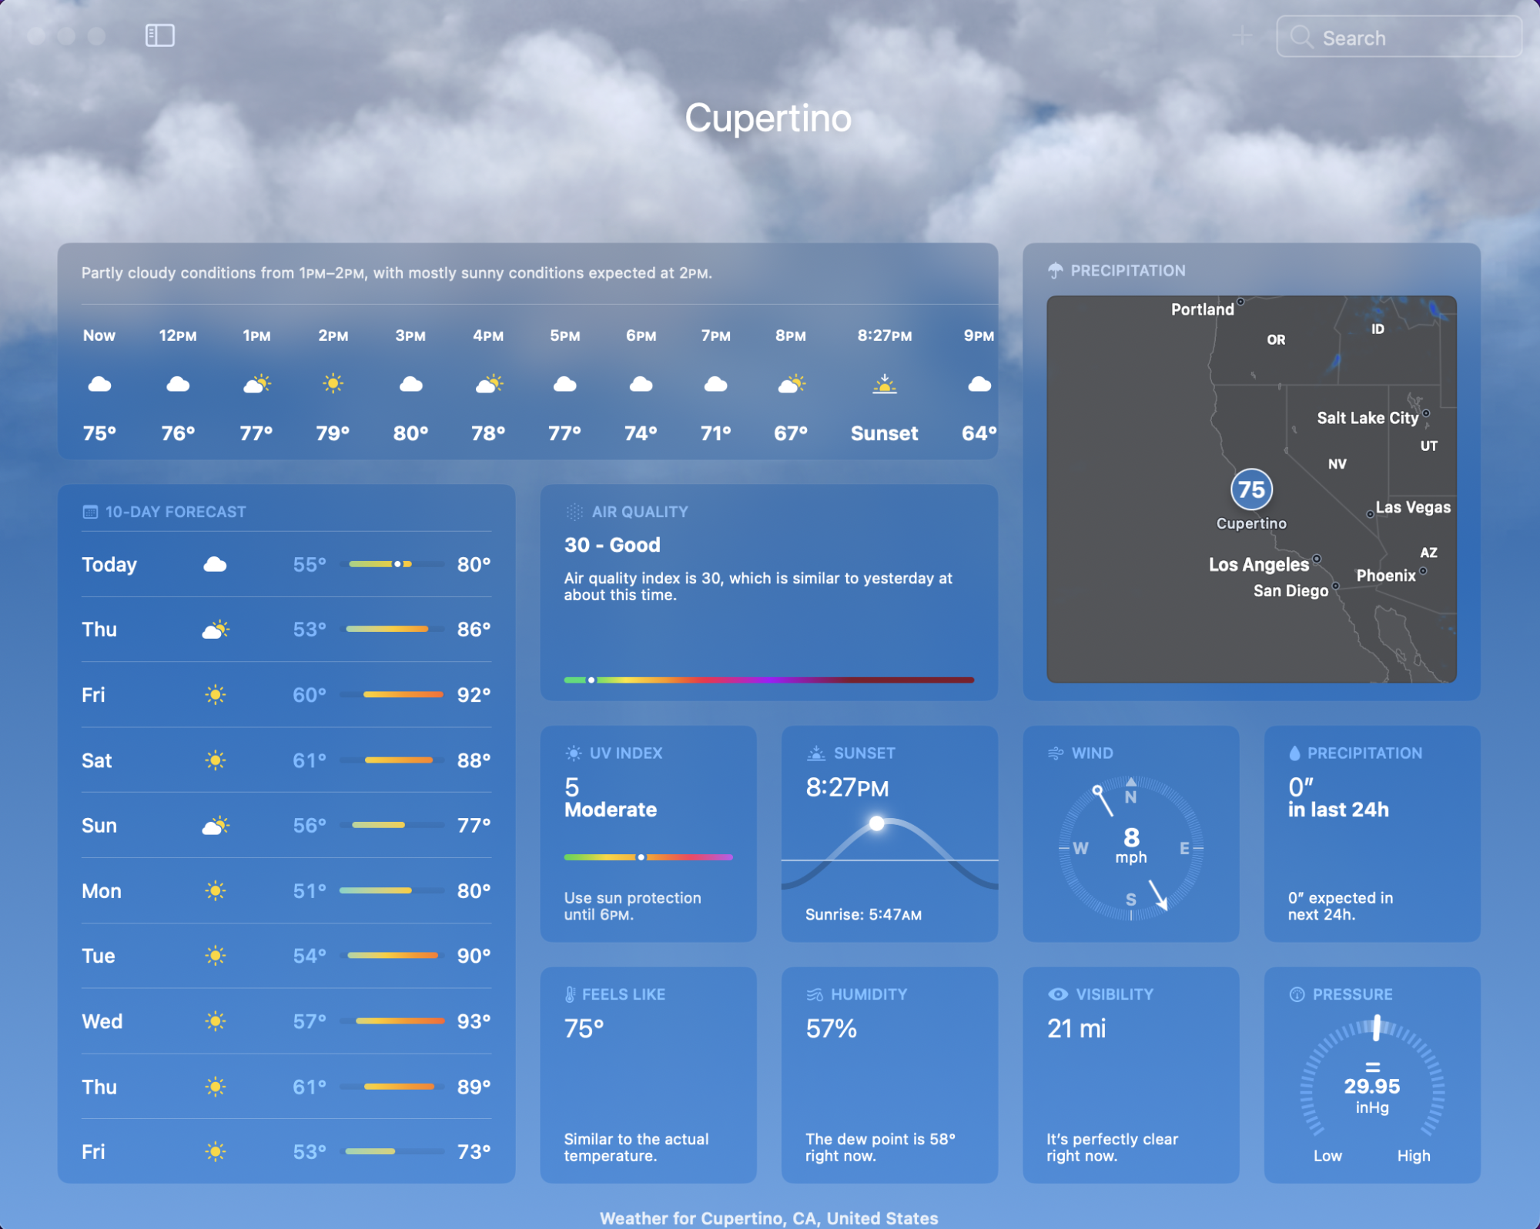This screenshot has width=1540, height=1229.
Task: Select Friday's forecast row showing 92°
Action: coord(285,694)
